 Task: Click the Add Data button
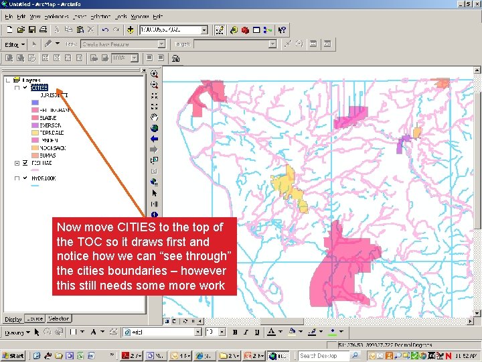(129, 29)
